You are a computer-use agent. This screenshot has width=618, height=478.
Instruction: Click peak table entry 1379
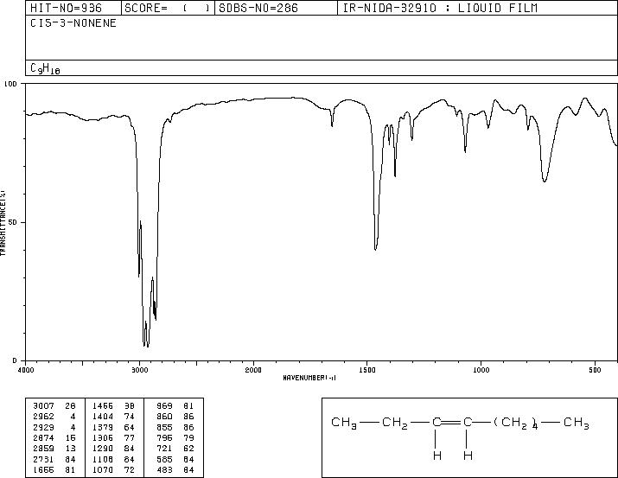coord(103,427)
